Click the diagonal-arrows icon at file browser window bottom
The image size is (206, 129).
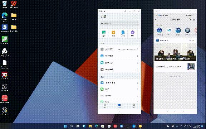click(119, 111)
